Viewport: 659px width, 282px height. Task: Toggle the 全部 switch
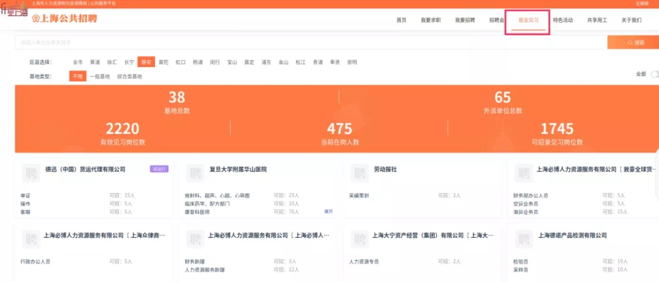pyautogui.click(x=654, y=74)
